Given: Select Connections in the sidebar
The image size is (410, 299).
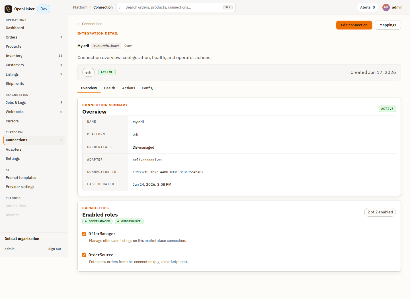Looking at the screenshot, I should (x=34, y=140).
